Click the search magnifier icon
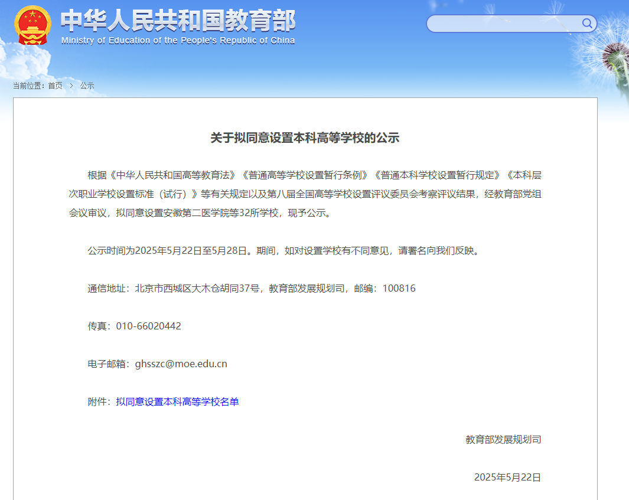 click(x=587, y=23)
